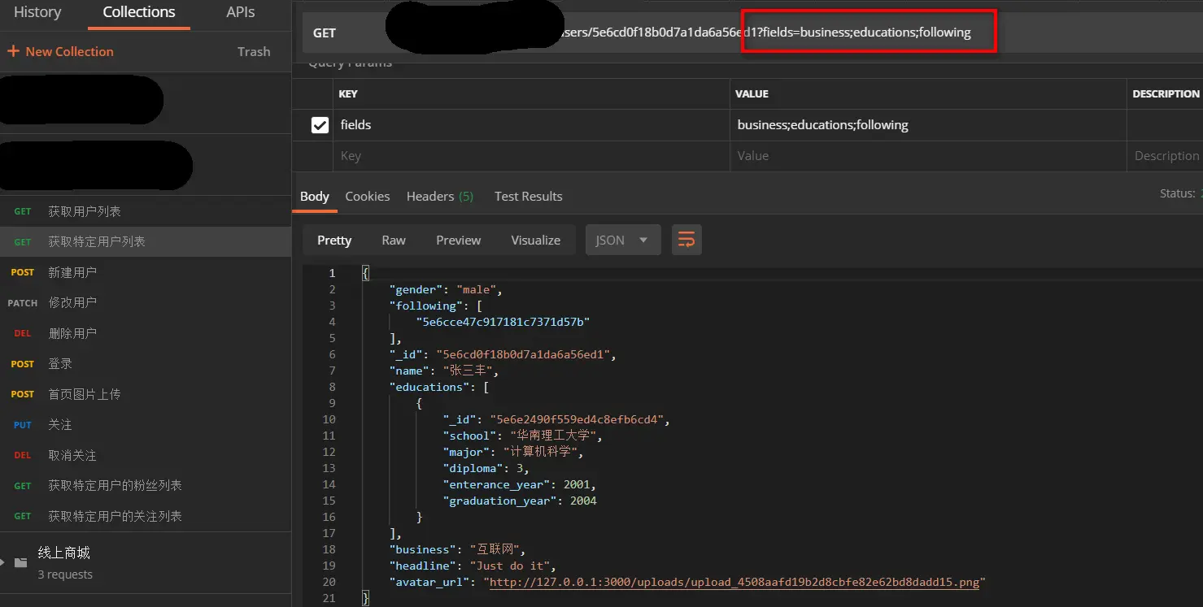Click the empty Key parameter field
1203x607 pixels.
click(530, 156)
